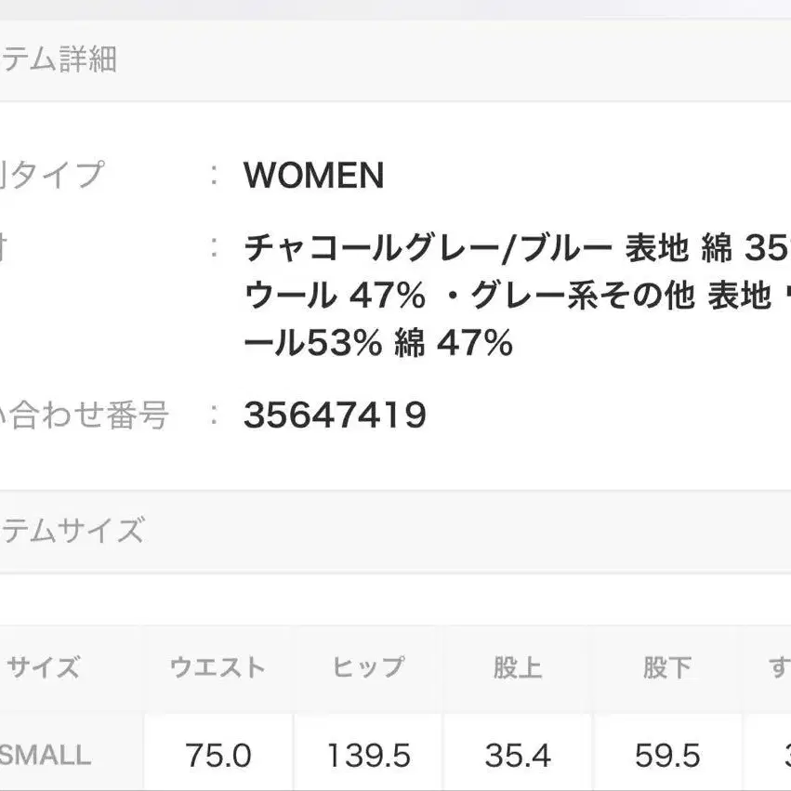Click the ヒップ column header
The width and height of the screenshot is (791, 791).
pos(368,667)
